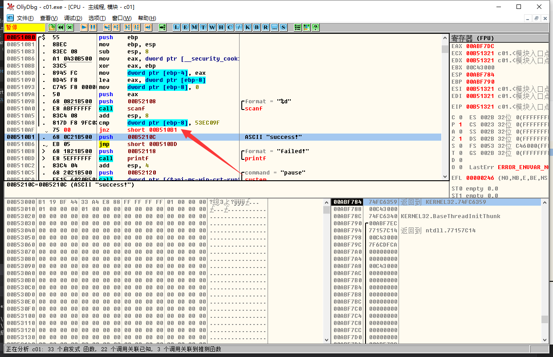Select the xor eax, ebp instruction row
Image resolution: width=553 pixels, height=357 pixels.
click(x=223, y=66)
